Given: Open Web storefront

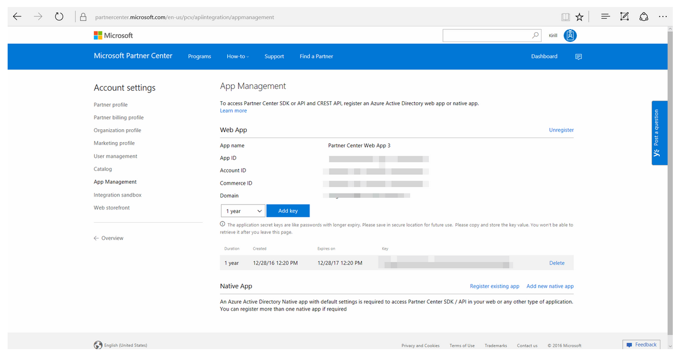Looking at the screenshot, I should pos(111,208).
